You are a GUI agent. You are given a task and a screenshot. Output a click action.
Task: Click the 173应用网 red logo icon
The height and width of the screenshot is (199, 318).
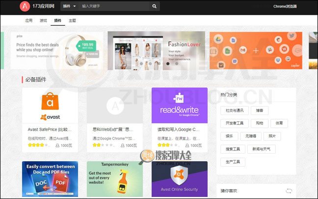coord(25,6)
